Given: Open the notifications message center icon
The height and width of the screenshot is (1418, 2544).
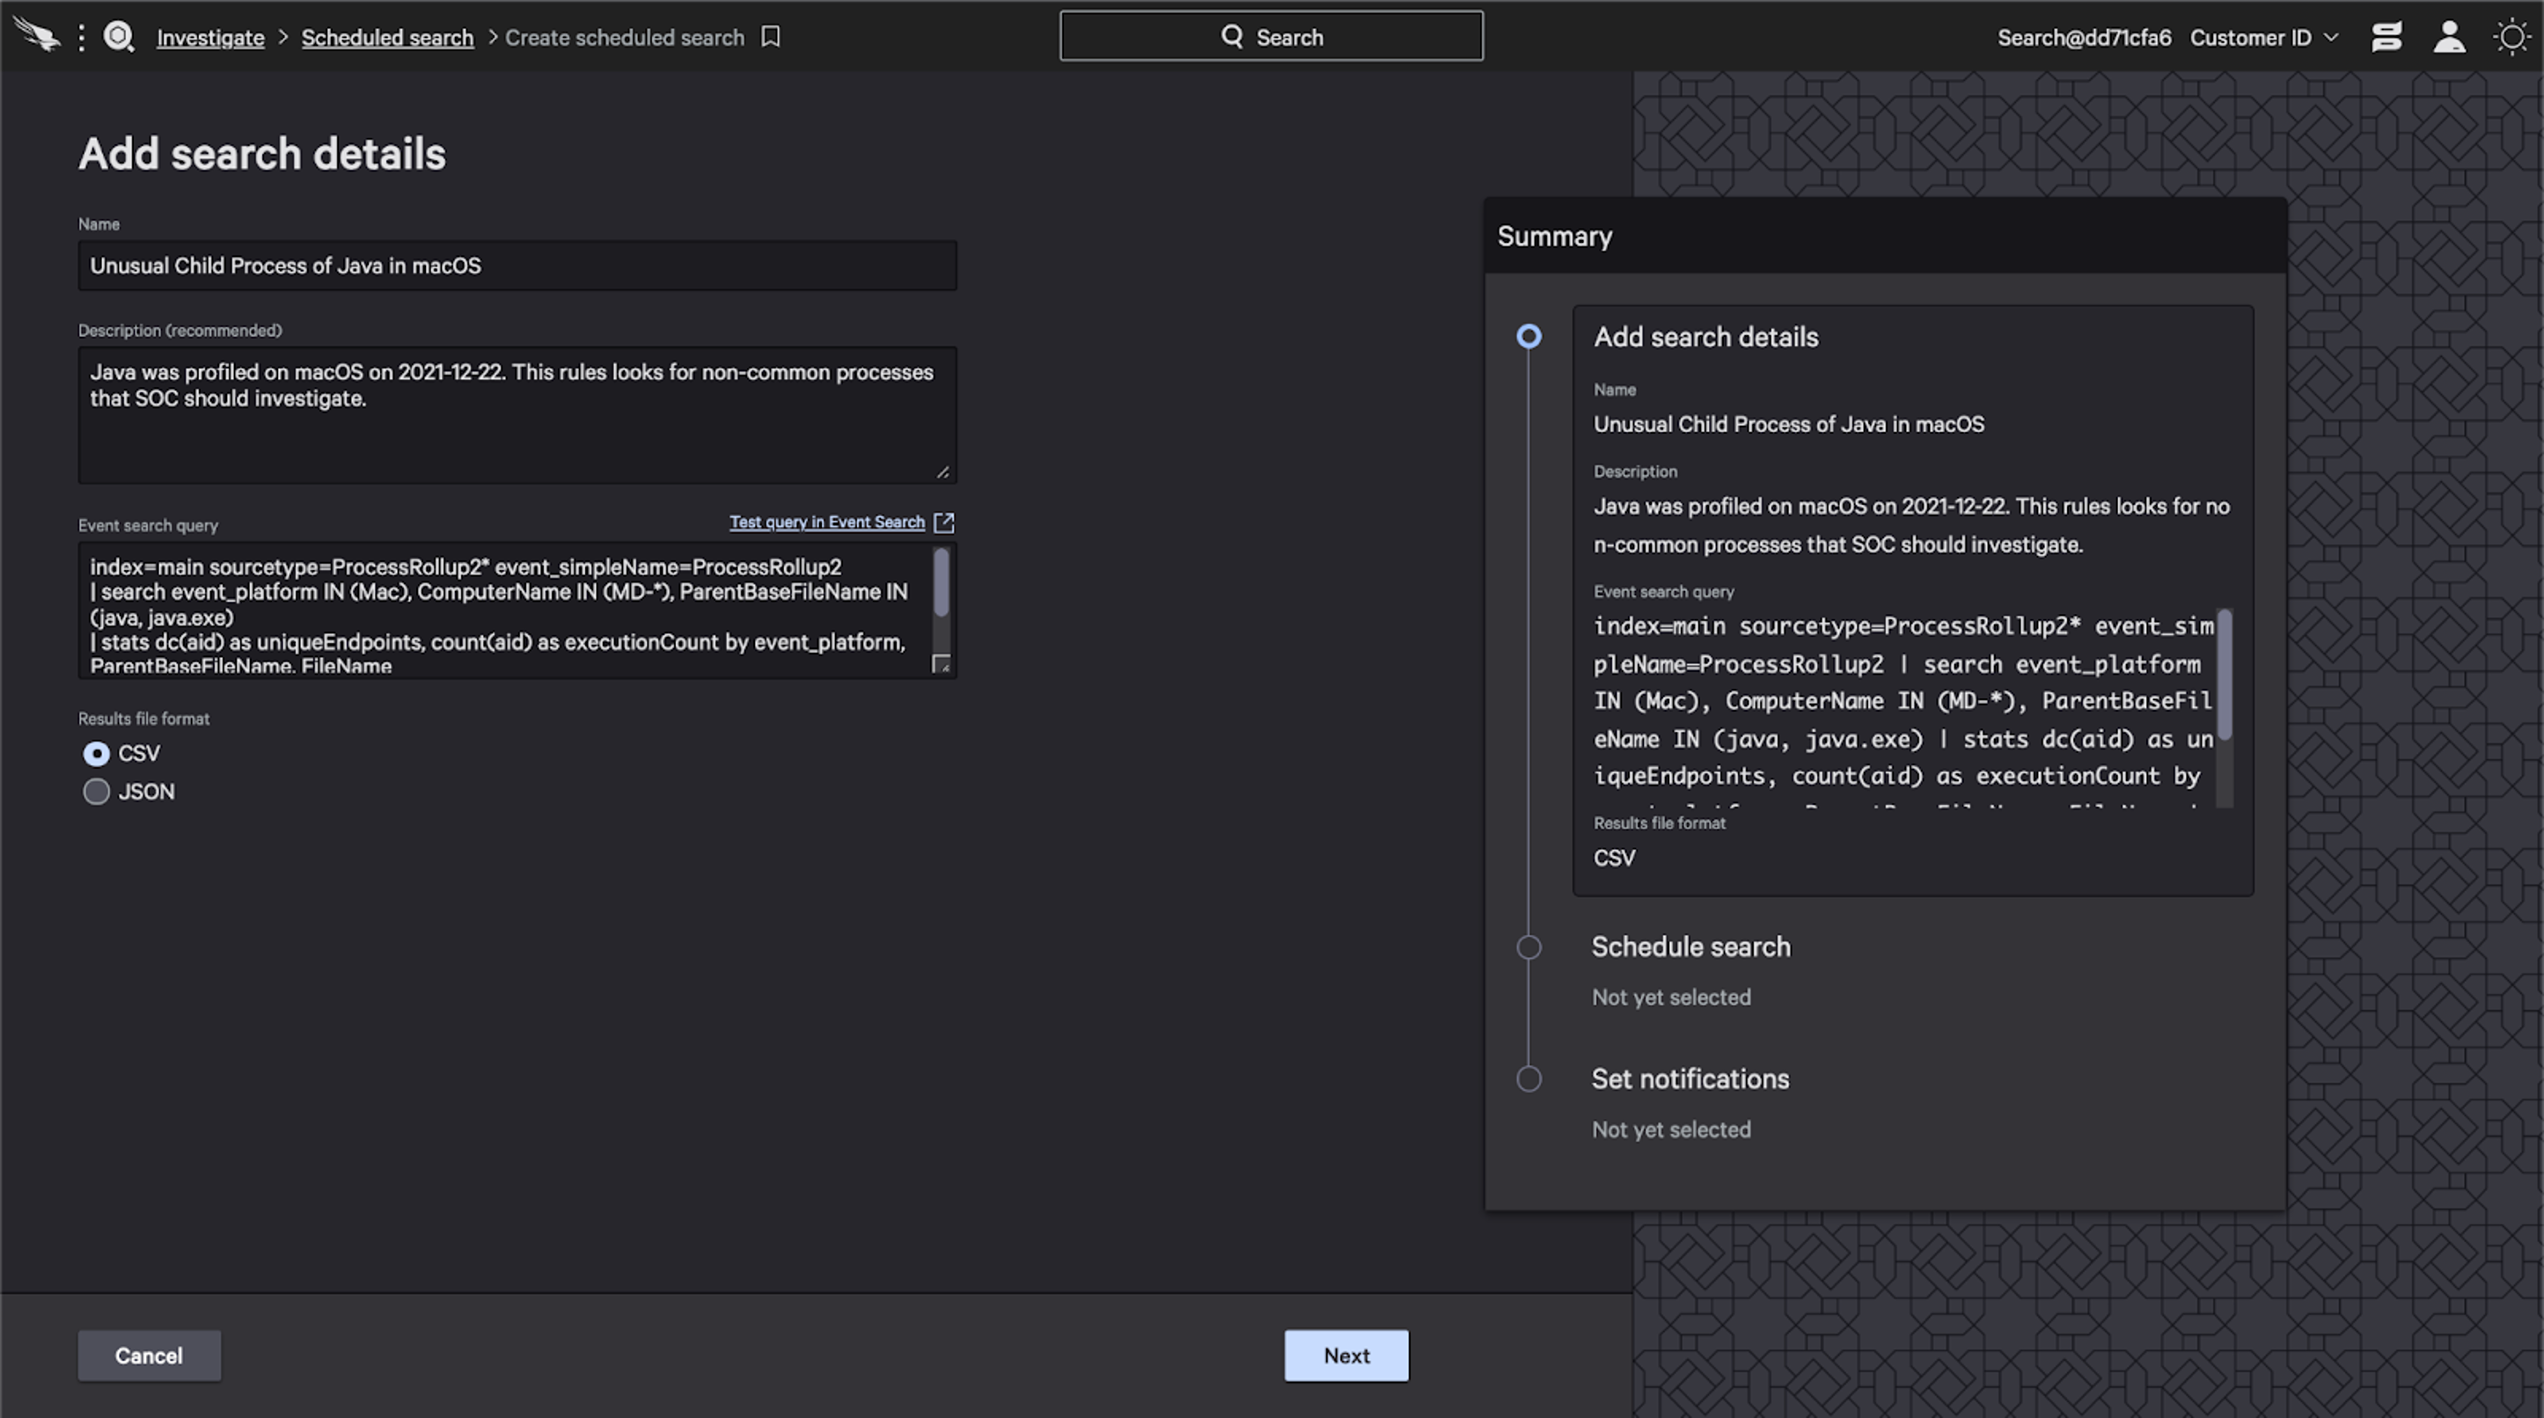Looking at the screenshot, I should tap(2386, 38).
